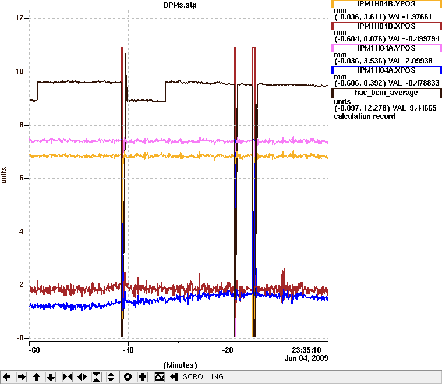Click the 'calculation record' description text
The width and height of the screenshot is (442, 384).
pyautogui.click(x=365, y=116)
